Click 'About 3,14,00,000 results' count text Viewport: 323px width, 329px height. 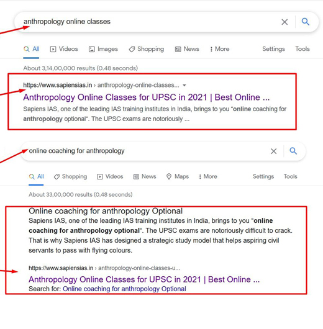click(x=80, y=68)
